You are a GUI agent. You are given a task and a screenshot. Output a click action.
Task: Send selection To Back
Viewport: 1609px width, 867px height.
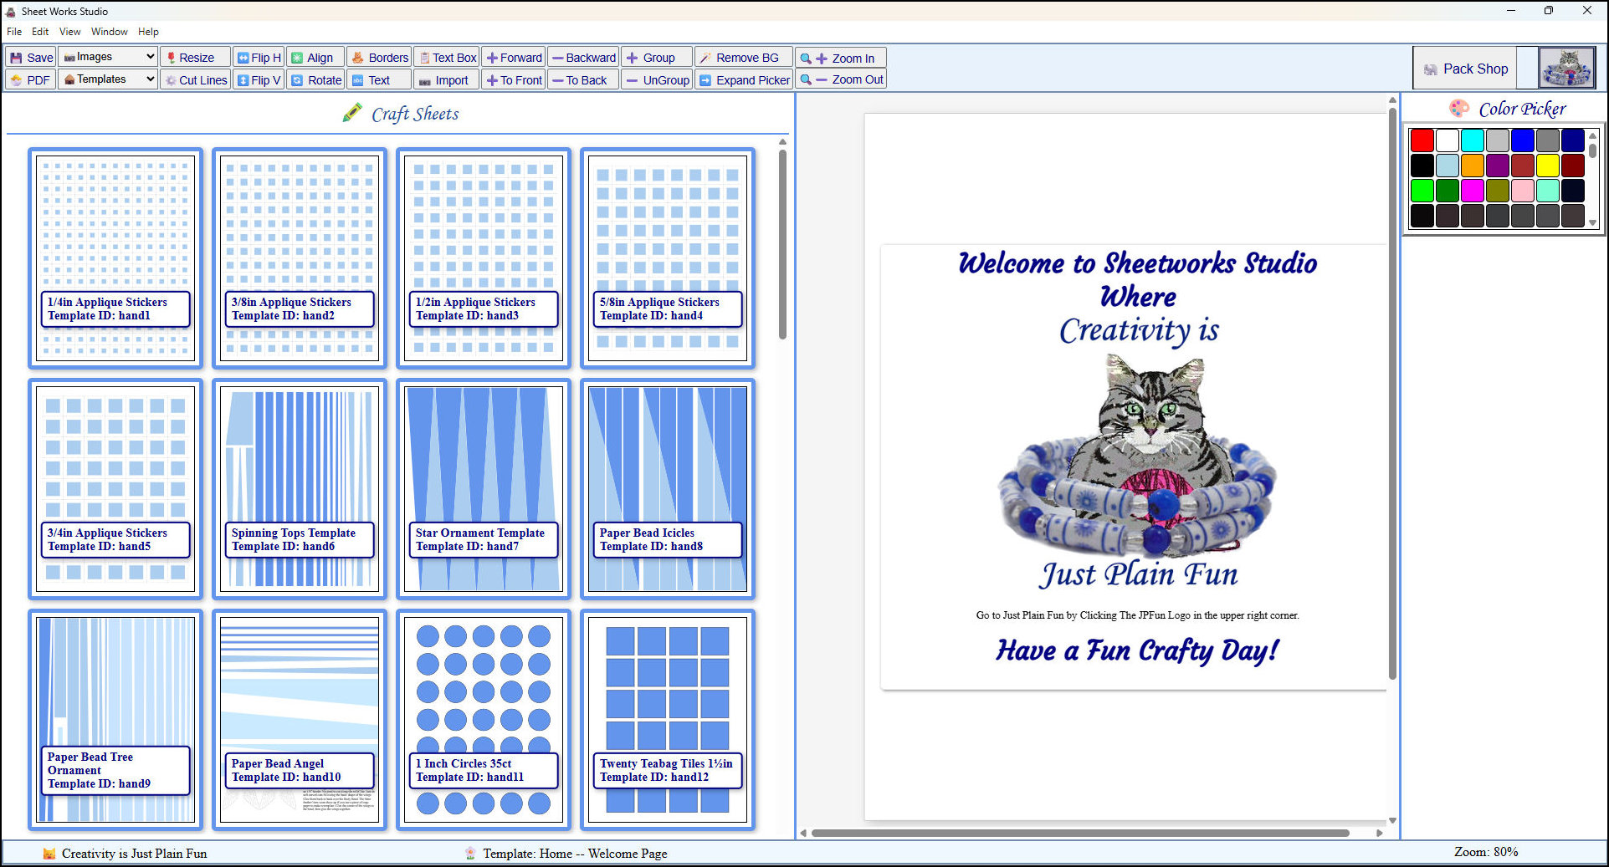[582, 79]
